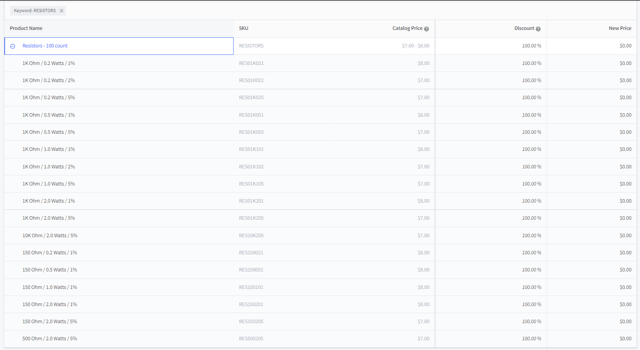Open the Discount help tooltip icon
640x350 pixels.
point(538,29)
